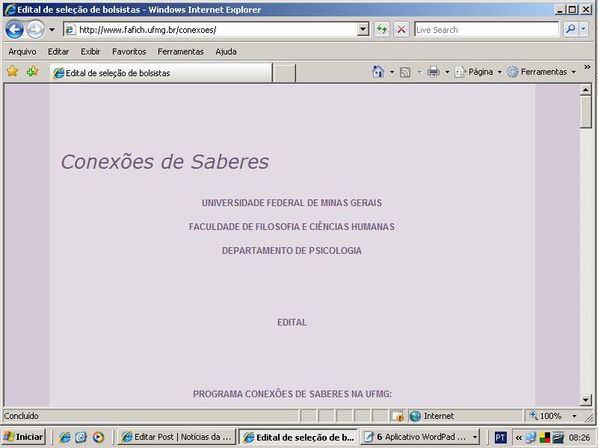Expand the address bar history dropdown
Screen dimensions: 598x448
(363, 29)
